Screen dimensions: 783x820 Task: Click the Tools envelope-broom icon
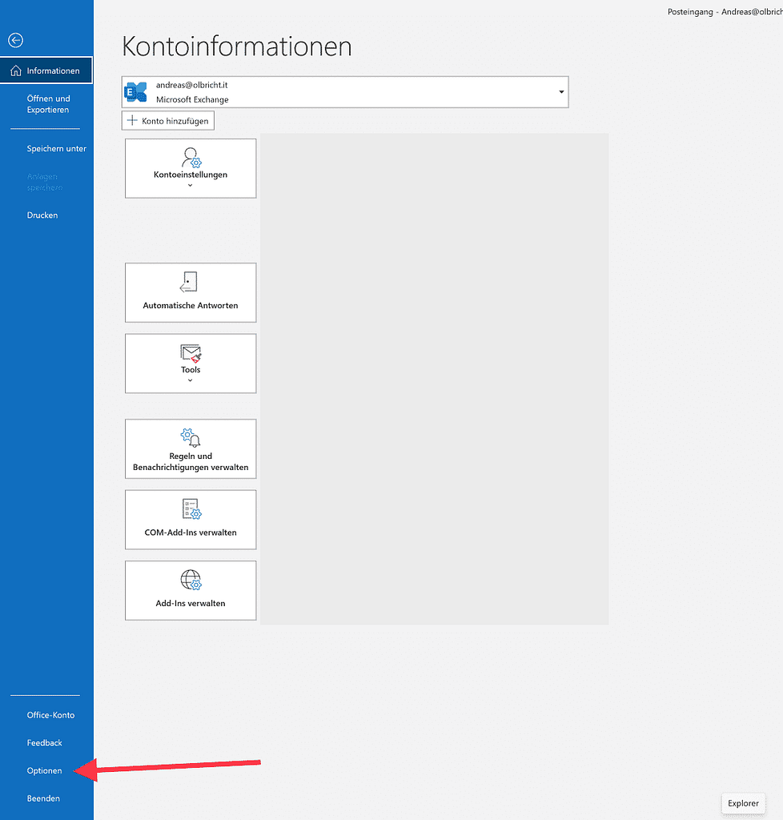[x=191, y=353]
